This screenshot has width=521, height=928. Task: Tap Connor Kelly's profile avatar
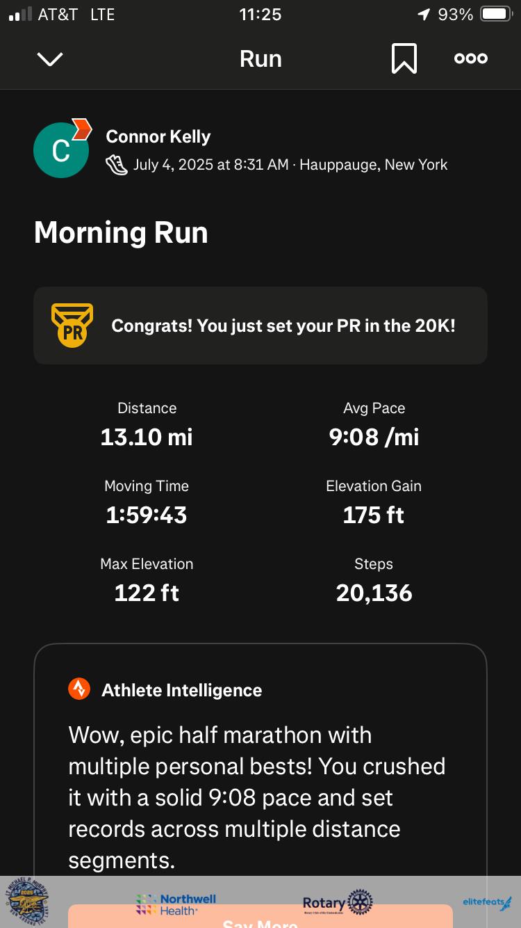(x=61, y=150)
